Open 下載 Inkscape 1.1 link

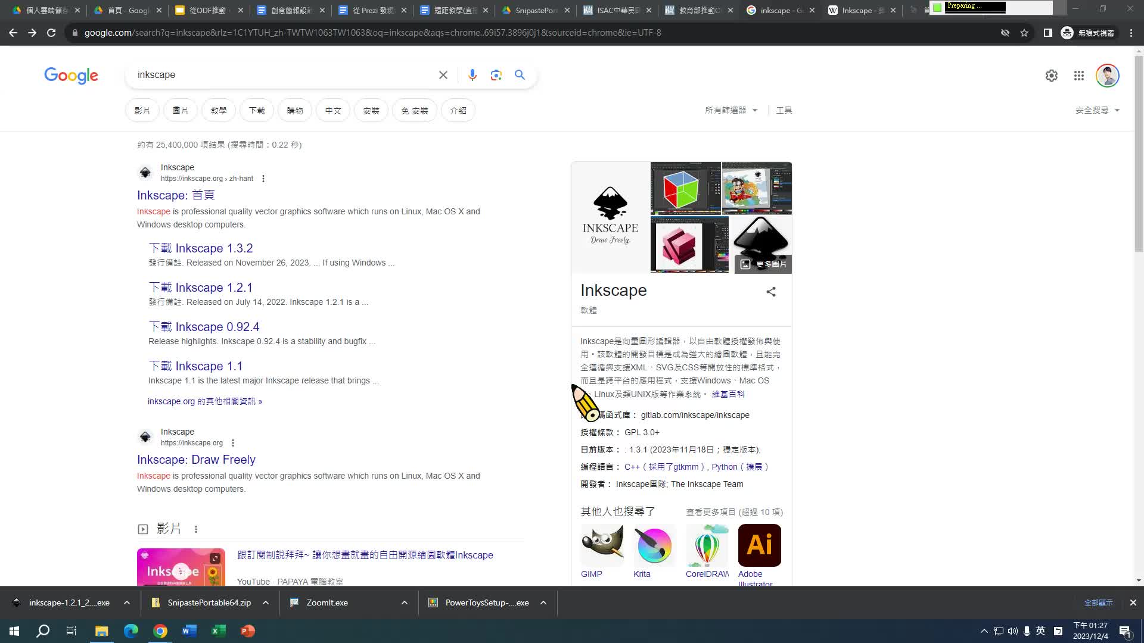[x=195, y=366]
